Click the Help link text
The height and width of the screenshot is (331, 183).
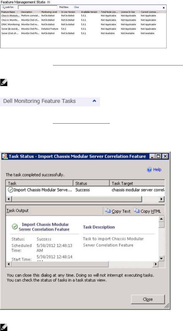point(157,170)
